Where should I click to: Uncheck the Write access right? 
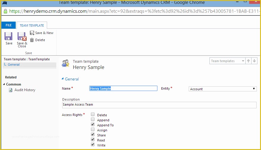(93, 144)
